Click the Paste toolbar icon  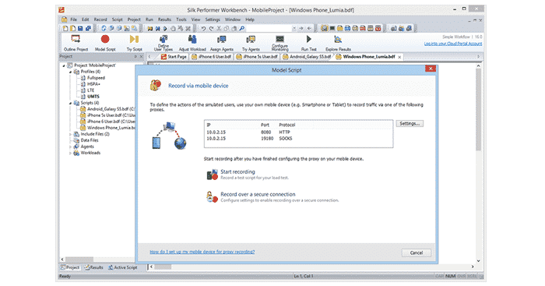(234, 29)
